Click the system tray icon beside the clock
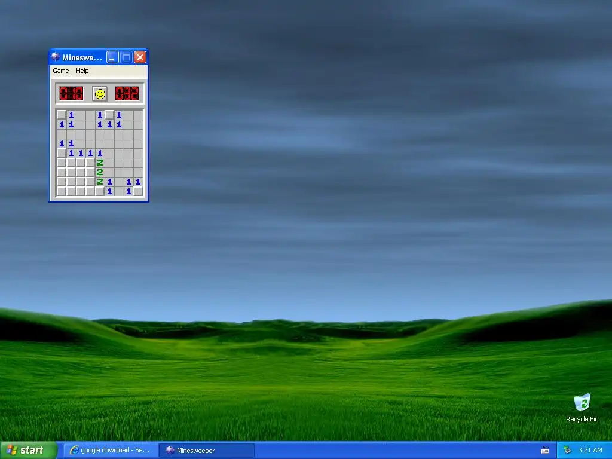Viewport: 612px width, 459px height. [568, 451]
